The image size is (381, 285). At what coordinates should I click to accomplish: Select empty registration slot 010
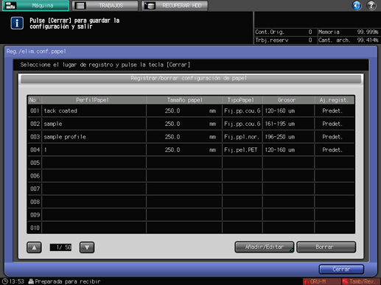[x=191, y=228]
